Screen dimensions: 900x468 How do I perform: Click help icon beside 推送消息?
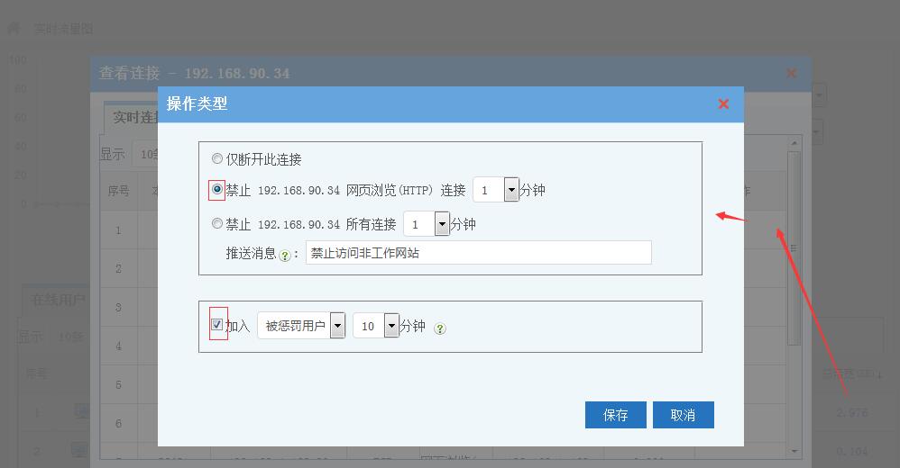click(285, 255)
